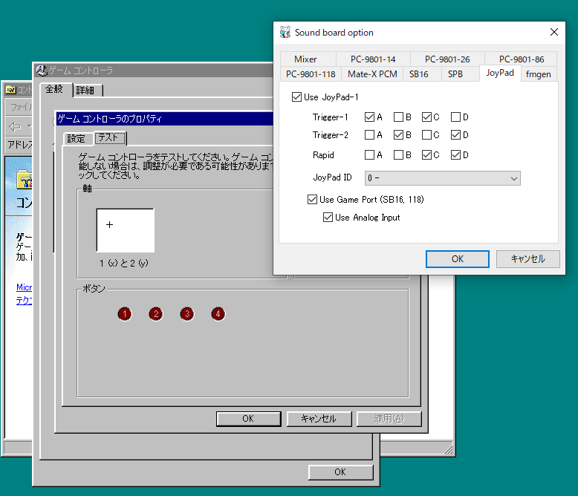The height and width of the screenshot is (496, 578).
Task: Click red button indicator 3
Action: (186, 314)
